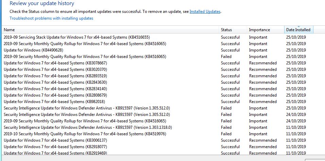Select the KB4516655 Servicing Stack Update row
The height and width of the screenshot is (161, 325).
tap(76, 37)
